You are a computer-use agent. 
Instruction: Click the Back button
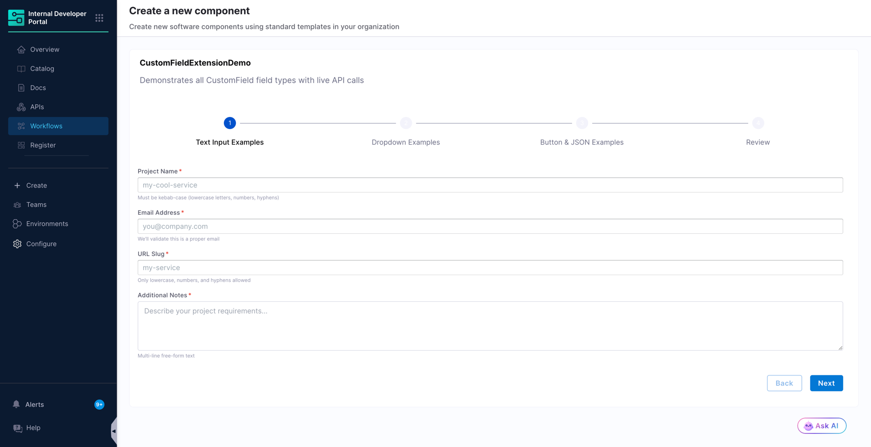(784, 383)
